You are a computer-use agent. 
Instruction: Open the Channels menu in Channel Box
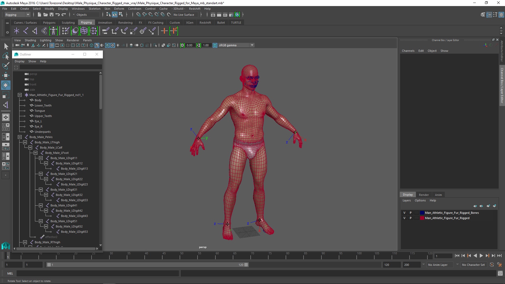(408, 51)
